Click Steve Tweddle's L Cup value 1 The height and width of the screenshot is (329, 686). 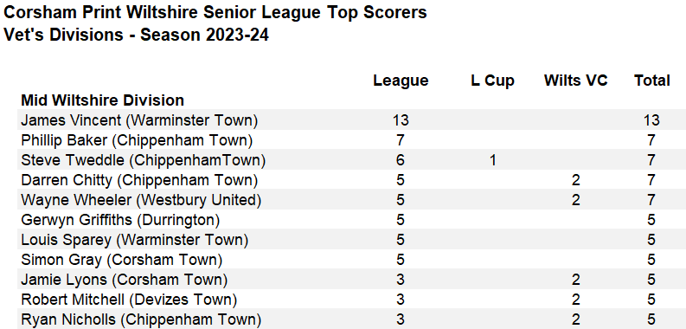tap(492, 160)
